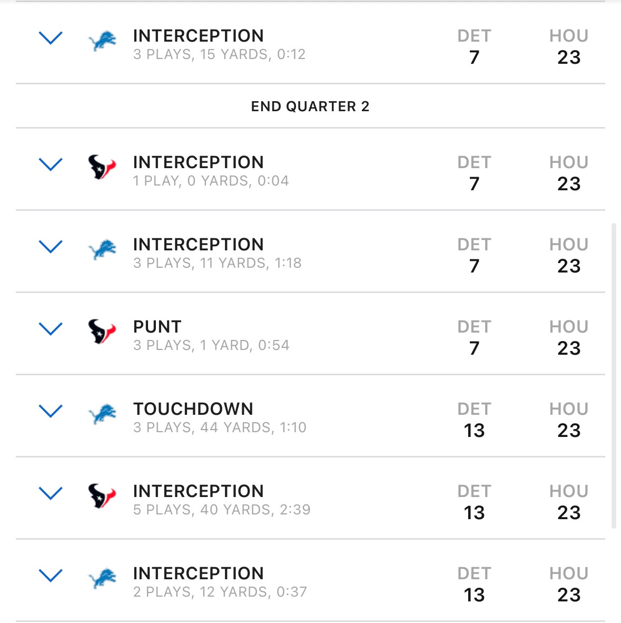Click the END QUARTER 2 divider
This screenshot has width=621, height=623.
[310, 106]
